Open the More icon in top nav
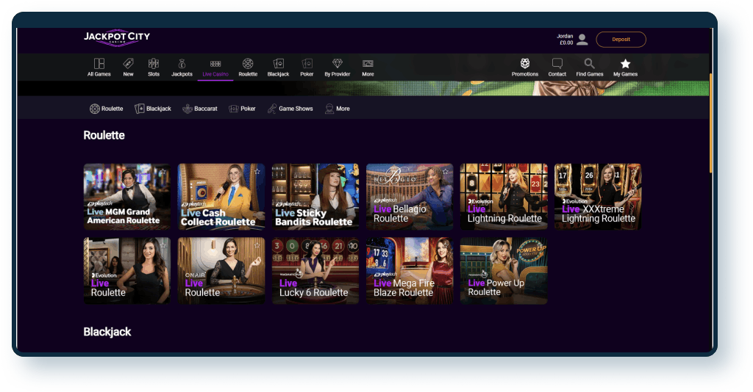 tap(368, 64)
